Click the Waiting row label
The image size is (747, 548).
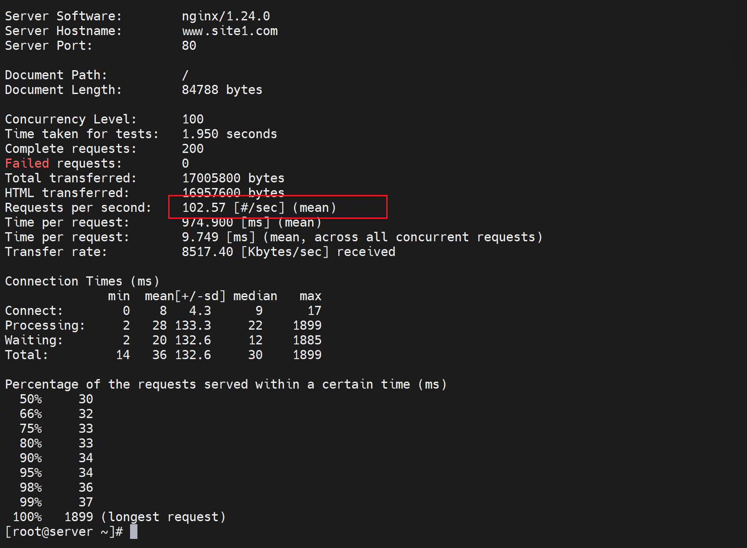point(34,340)
